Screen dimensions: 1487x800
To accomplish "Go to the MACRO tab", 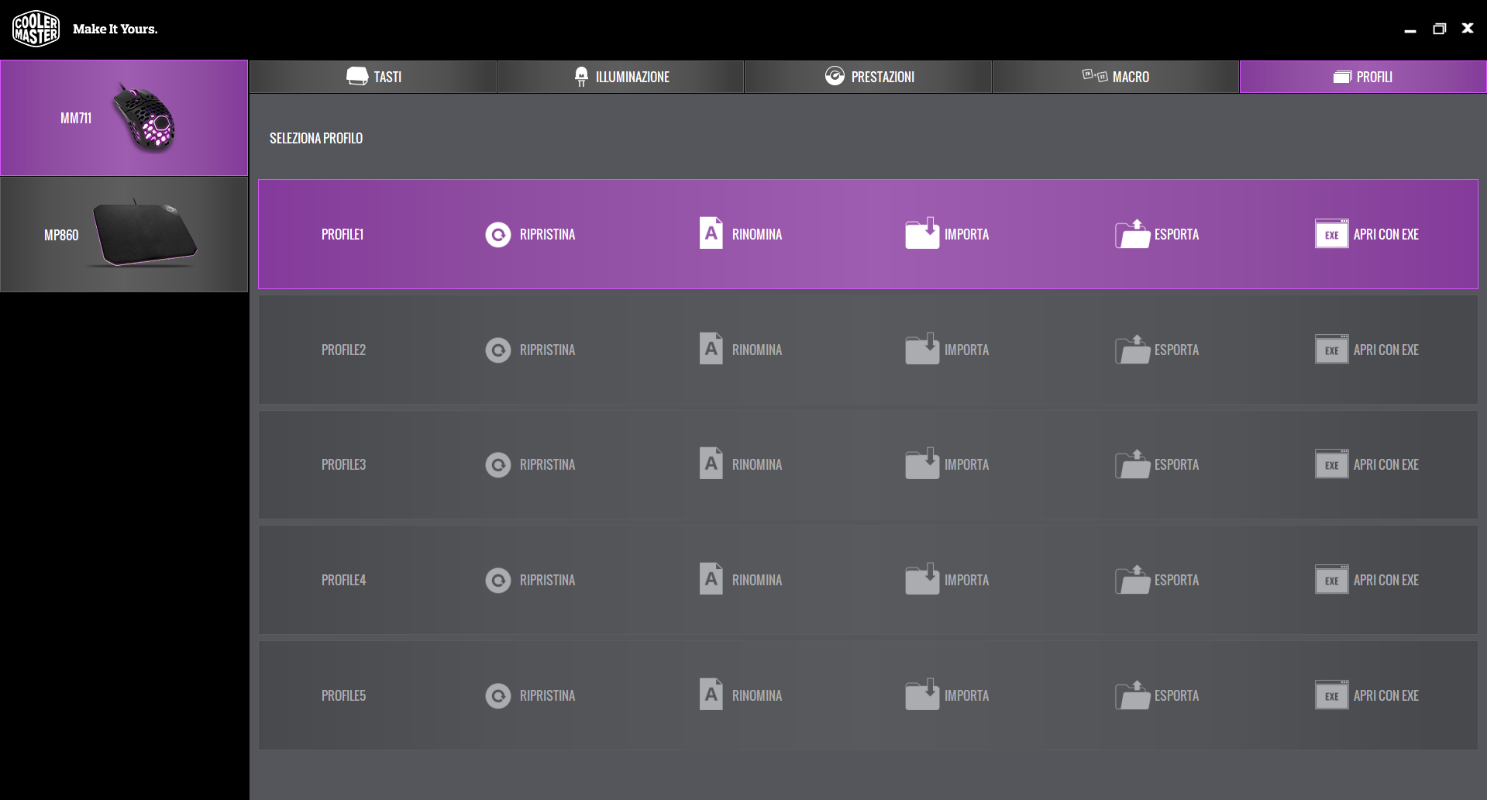I will pos(1116,77).
